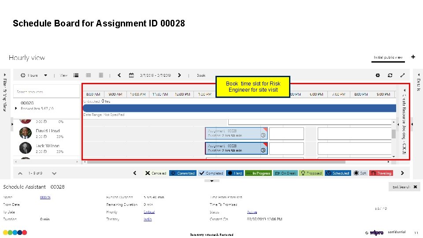The height and width of the screenshot is (238, 423).
Task: Click the 8:00 AM time column header
Action: click(x=93, y=94)
